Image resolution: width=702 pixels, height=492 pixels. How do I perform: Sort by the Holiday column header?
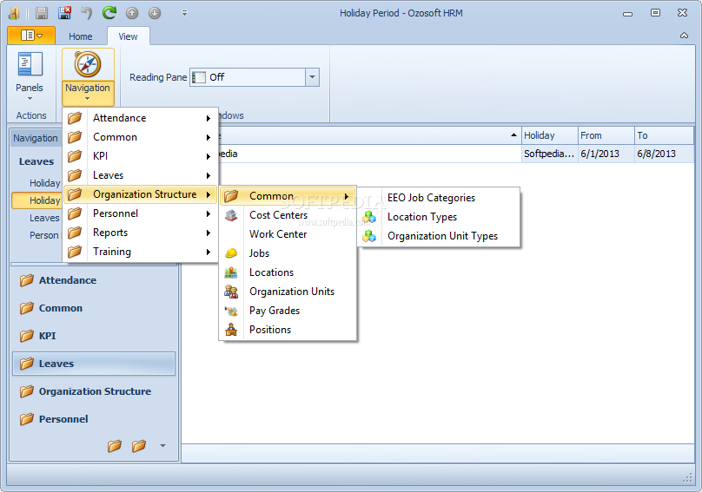click(549, 135)
